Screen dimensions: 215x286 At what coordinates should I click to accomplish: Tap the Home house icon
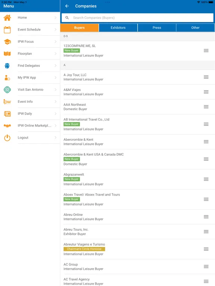point(7,18)
